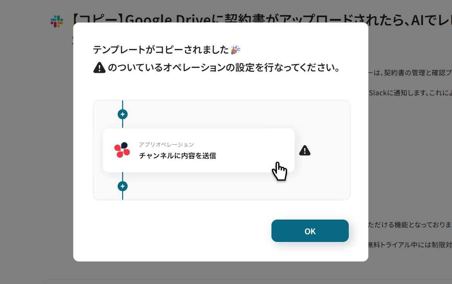452x284 pixels.
Task: Open the チャンネルに内容を送信 operation card
Action: click(x=199, y=150)
